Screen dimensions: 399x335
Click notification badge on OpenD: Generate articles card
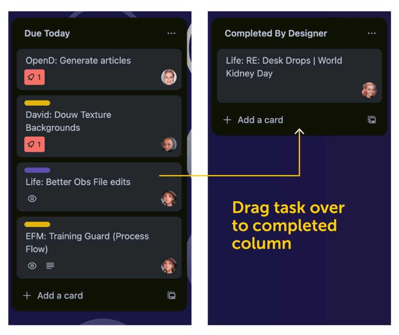[x=34, y=77]
